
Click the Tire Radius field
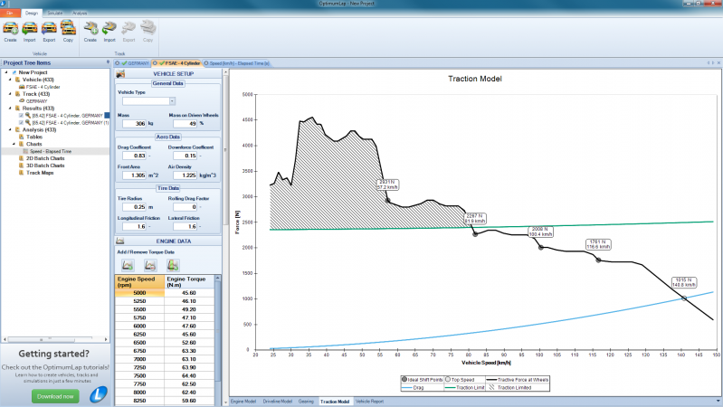point(134,207)
